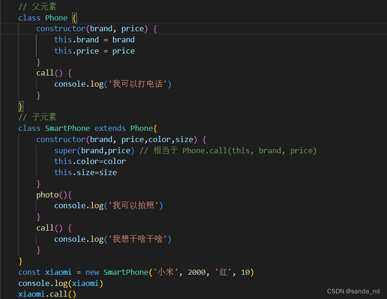Screen dimensions: 387x299
Task: Click console.log('我可以打电话') line
Action: pos(112,84)
